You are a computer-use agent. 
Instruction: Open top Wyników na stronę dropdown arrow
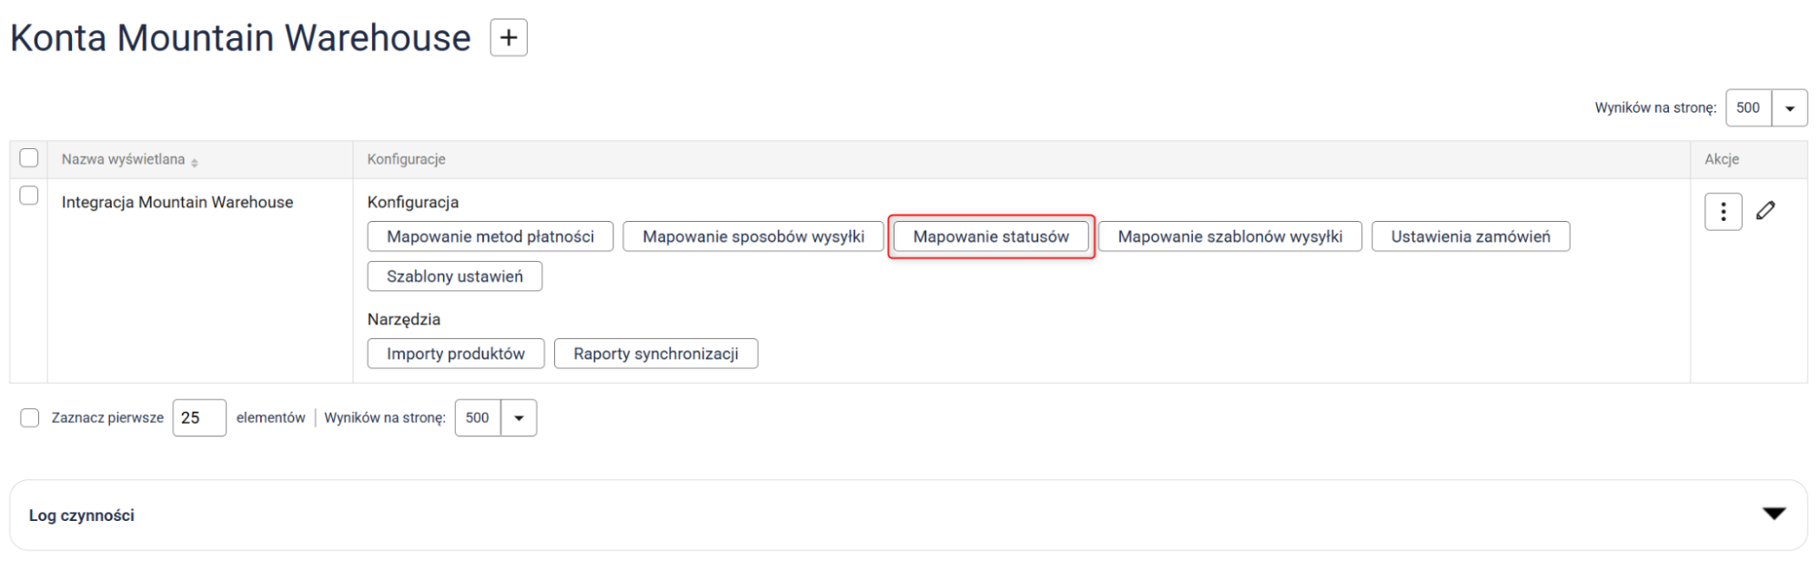(x=1789, y=108)
